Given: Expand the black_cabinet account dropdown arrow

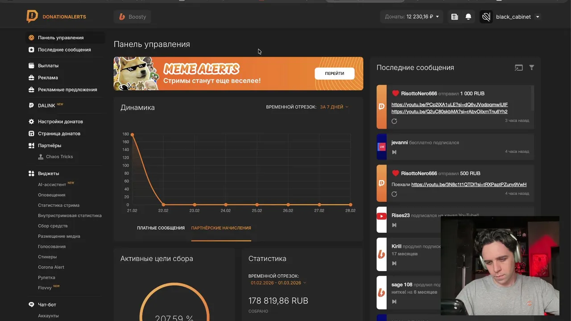Looking at the screenshot, I should coord(538,17).
